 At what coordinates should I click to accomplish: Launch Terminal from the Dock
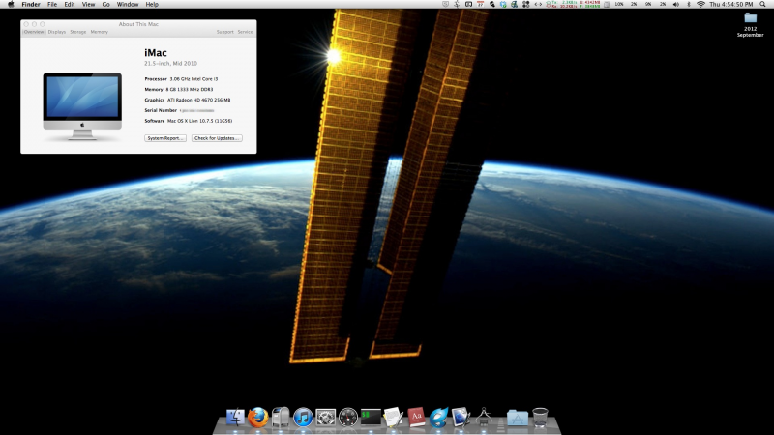(371, 418)
